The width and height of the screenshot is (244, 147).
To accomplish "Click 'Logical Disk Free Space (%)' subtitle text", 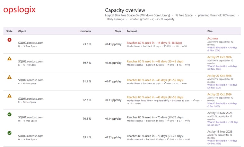I will pos(122,15).
